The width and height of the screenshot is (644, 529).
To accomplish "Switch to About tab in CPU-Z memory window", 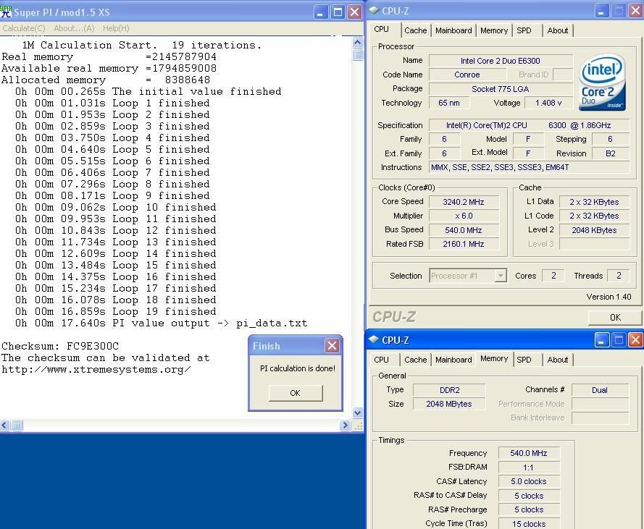I will pyautogui.click(x=557, y=360).
